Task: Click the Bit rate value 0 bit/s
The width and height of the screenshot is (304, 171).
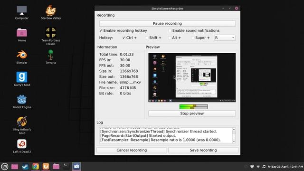Action: [125, 94]
